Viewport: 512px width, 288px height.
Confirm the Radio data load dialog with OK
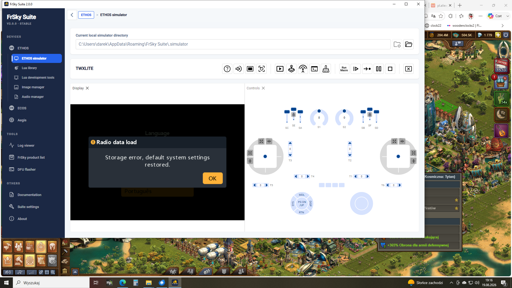(213, 178)
